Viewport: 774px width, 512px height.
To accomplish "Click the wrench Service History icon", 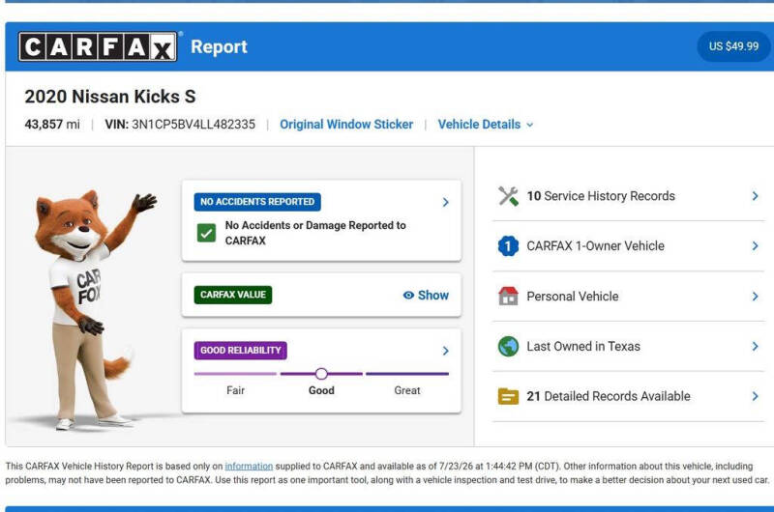I will 508,196.
